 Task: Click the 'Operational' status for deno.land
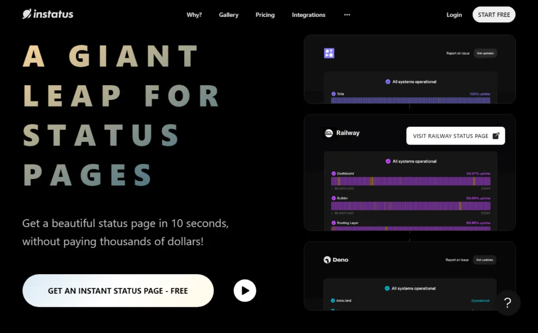click(480, 301)
